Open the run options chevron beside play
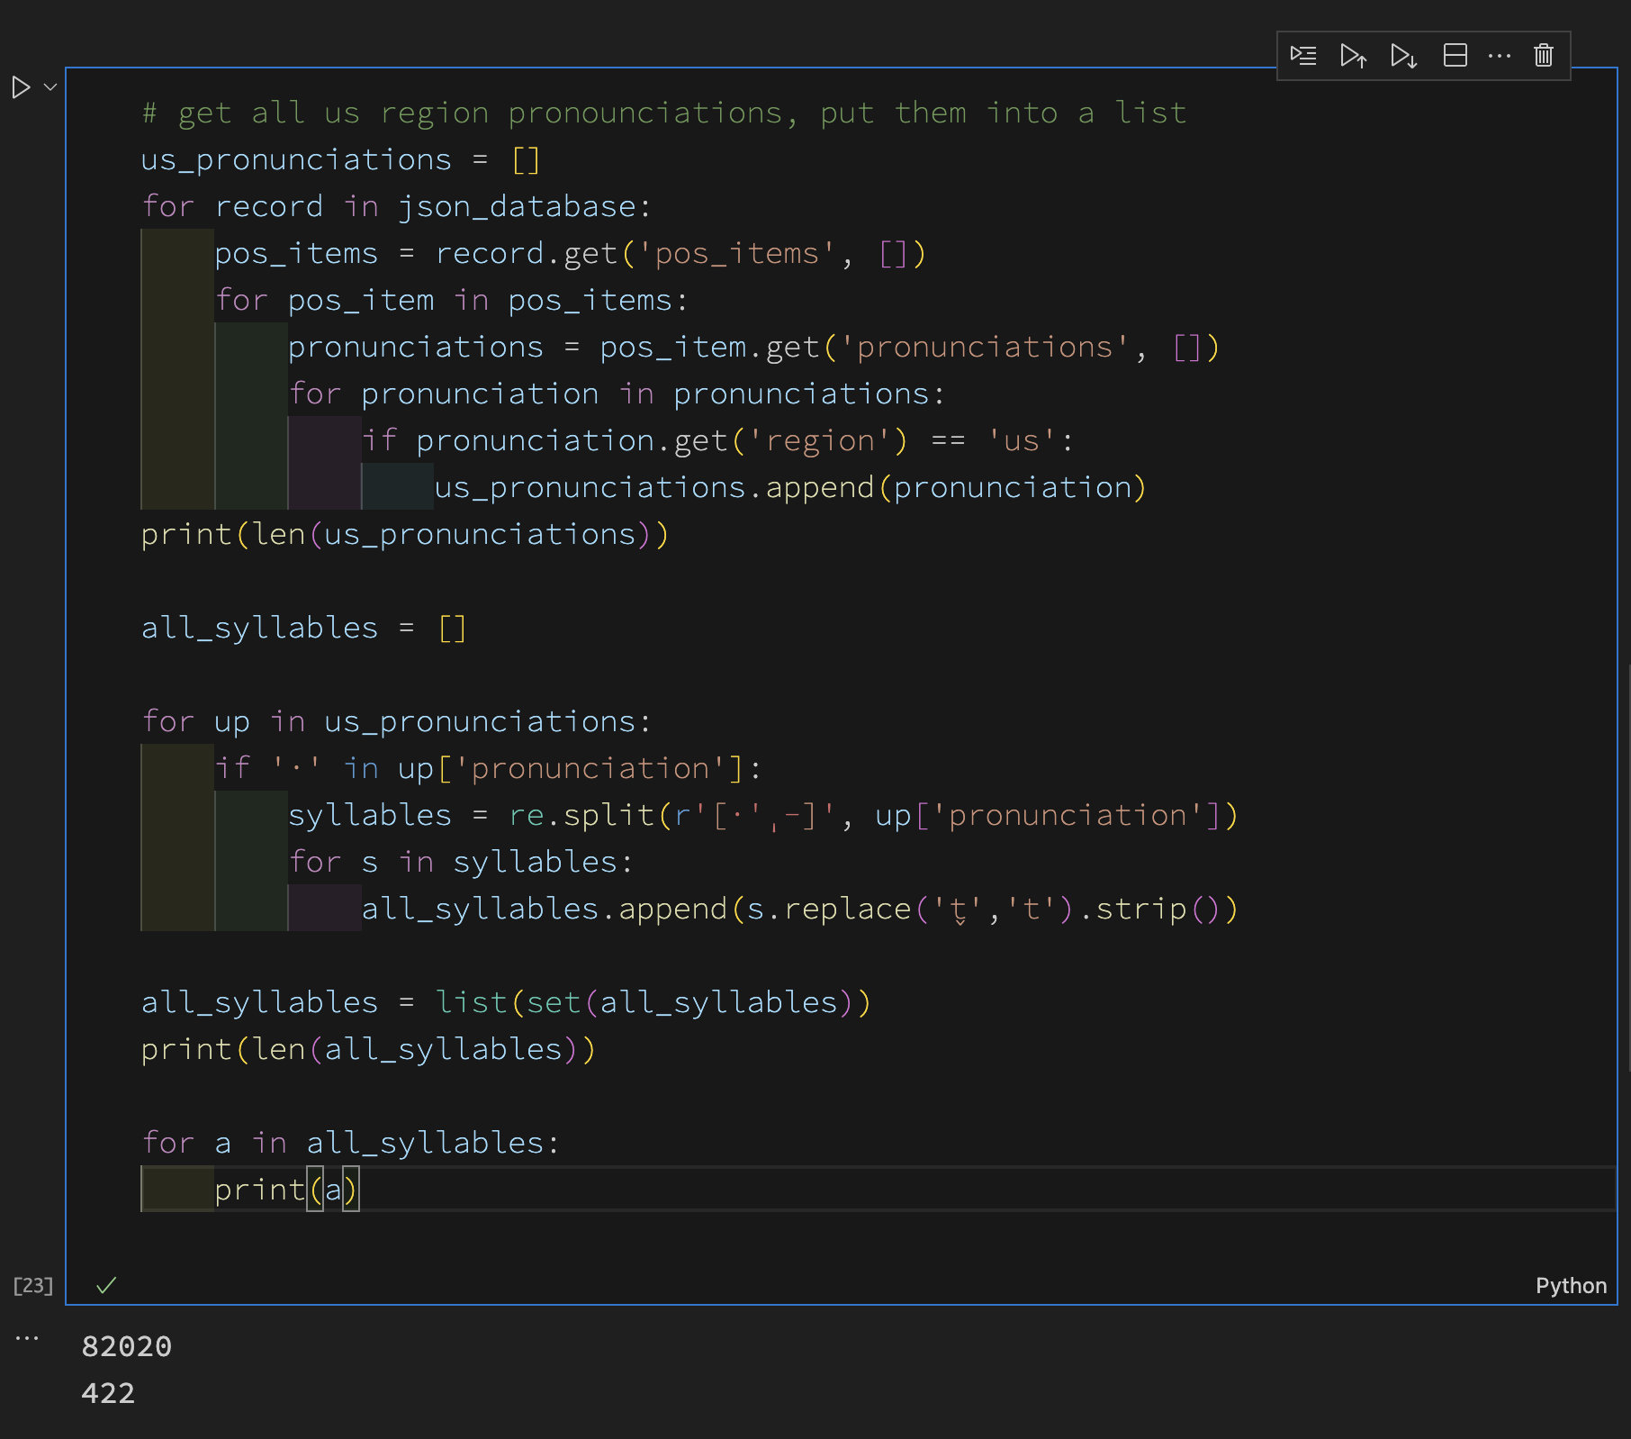1631x1439 pixels. point(50,87)
